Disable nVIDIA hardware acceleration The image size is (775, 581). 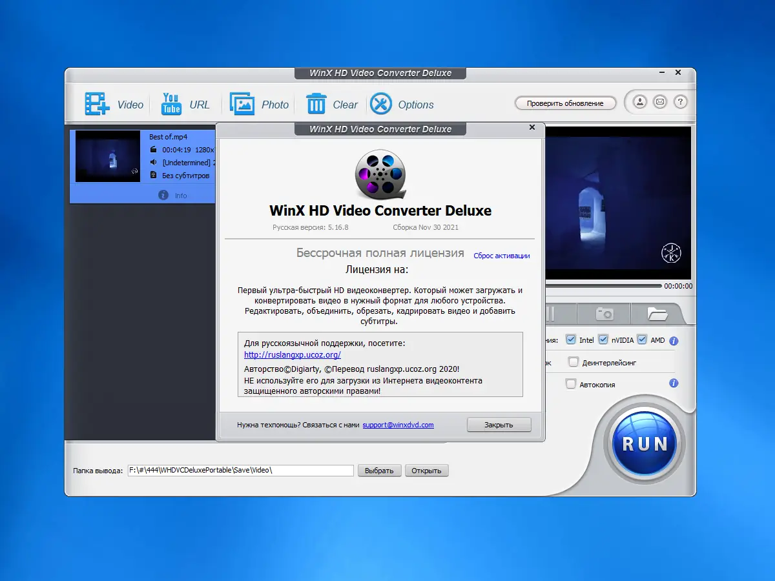pyautogui.click(x=603, y=340)
